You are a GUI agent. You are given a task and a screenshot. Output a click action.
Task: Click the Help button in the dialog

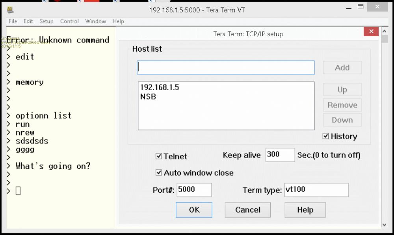(305, 210)
